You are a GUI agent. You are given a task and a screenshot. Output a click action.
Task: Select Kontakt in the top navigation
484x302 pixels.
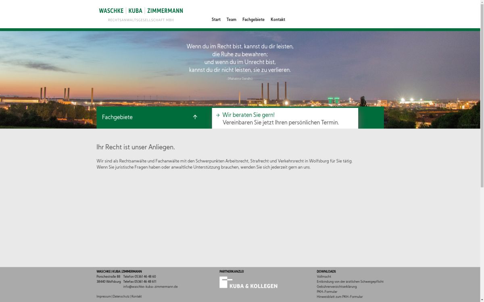(277, 20)
